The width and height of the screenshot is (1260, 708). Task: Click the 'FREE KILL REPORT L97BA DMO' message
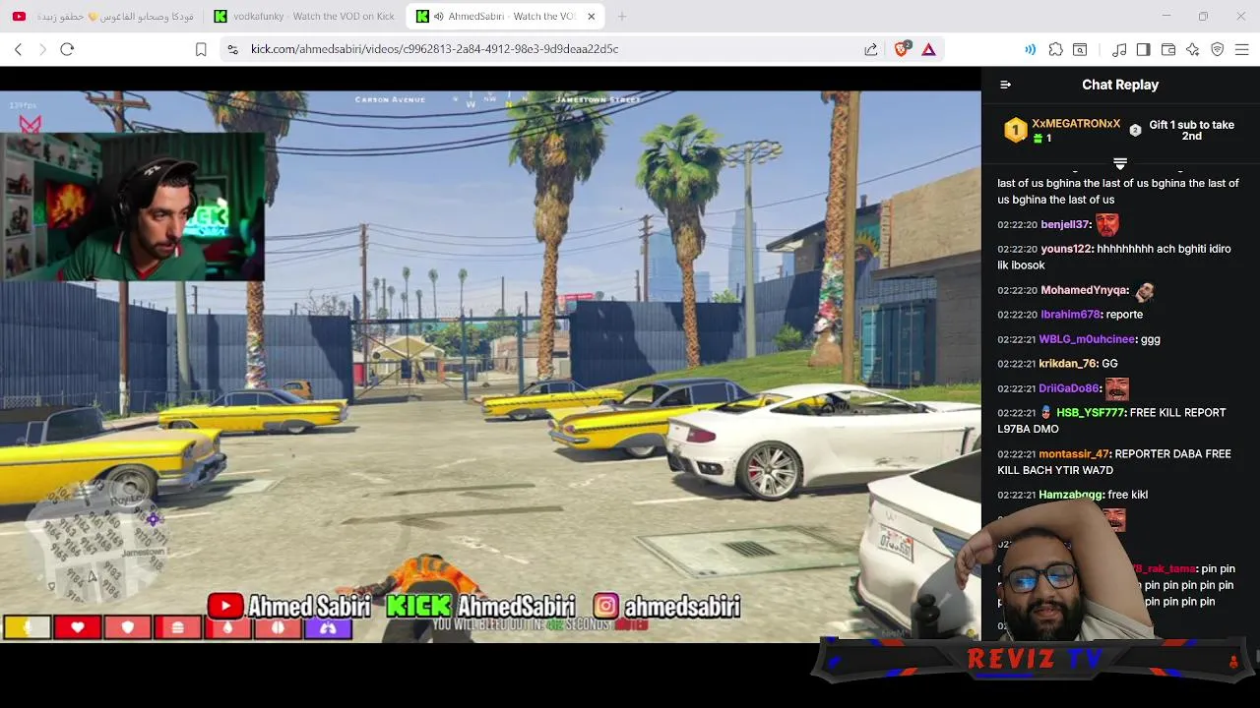(x=1111, y=421)
